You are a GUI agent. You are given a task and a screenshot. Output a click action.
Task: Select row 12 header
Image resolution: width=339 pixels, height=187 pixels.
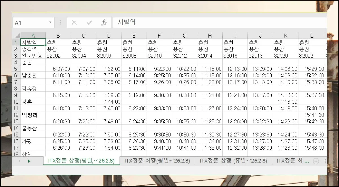point(16,115)
